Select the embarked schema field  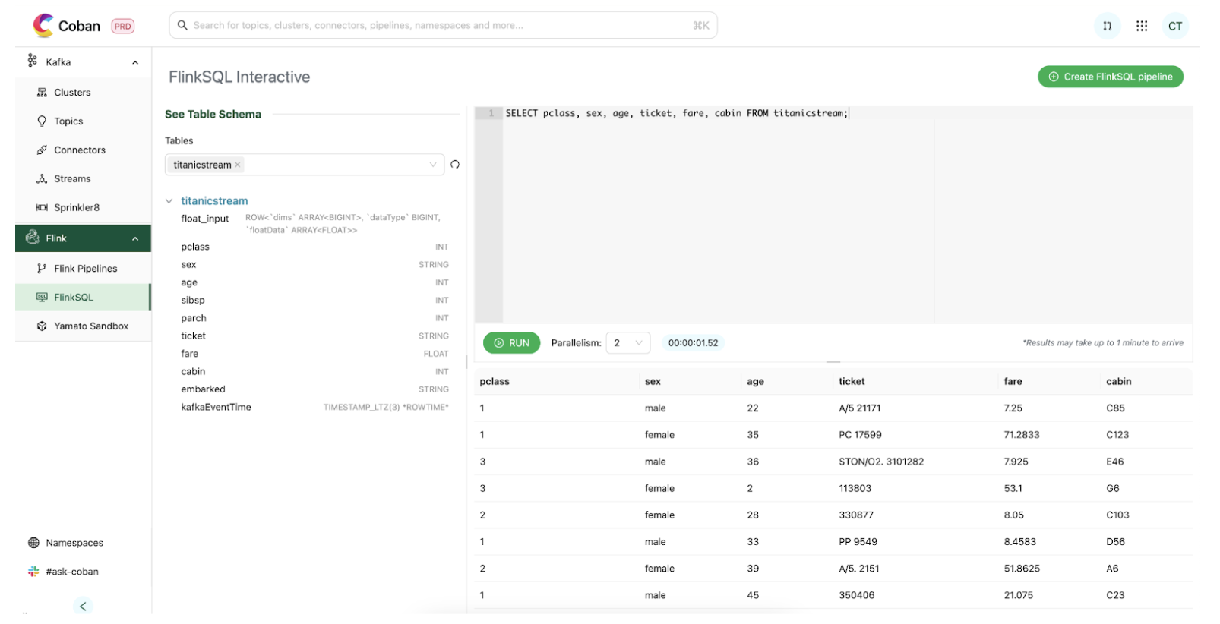coord(203,389)
